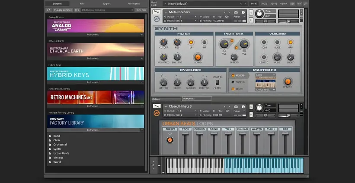Open the World folder

coord(57,162)
